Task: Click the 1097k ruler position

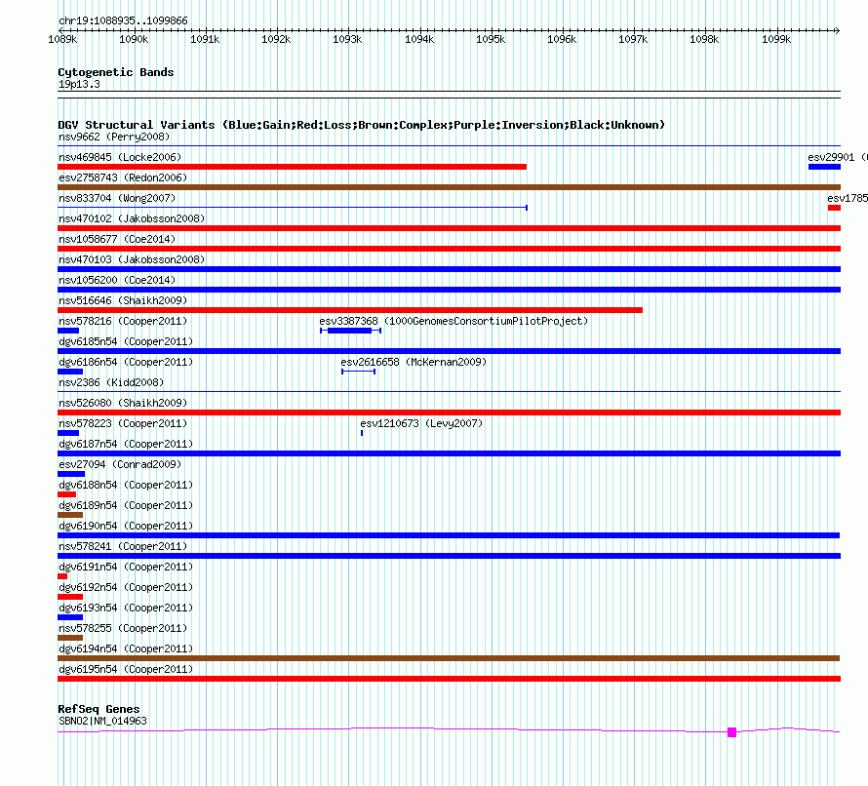Action: (x=633, y=39)
